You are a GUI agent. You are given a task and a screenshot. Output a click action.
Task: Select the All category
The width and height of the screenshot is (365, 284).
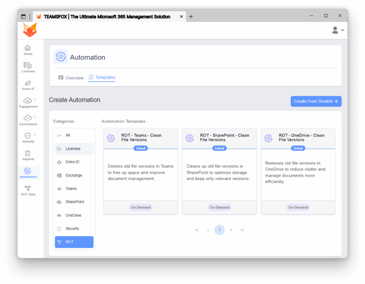pyautogui.click(x=74, y=135)
